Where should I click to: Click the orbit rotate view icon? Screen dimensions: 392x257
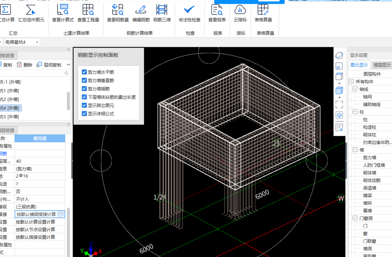coord(339,55)
